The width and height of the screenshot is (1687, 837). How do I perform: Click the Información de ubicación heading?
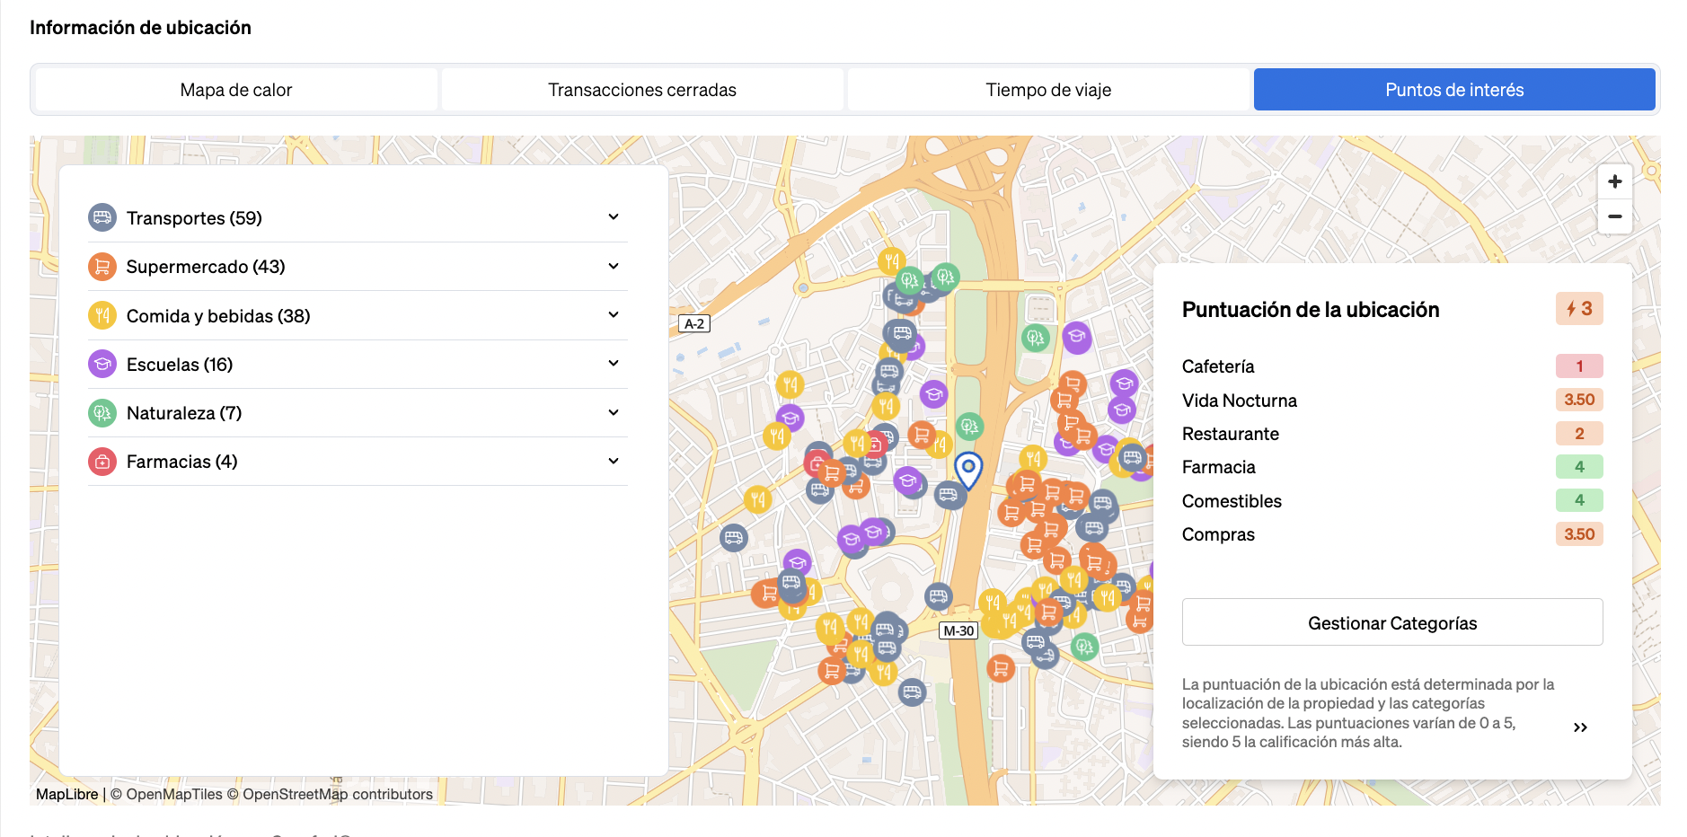click(x=140, y=28)
